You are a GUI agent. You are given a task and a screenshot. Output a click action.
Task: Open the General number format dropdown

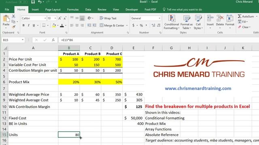[x=159, y=18]
